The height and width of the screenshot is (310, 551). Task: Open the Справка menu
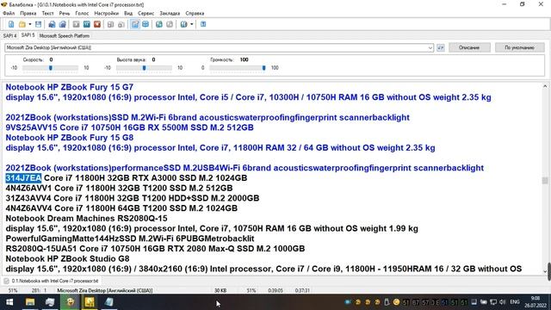pos(195,14)
